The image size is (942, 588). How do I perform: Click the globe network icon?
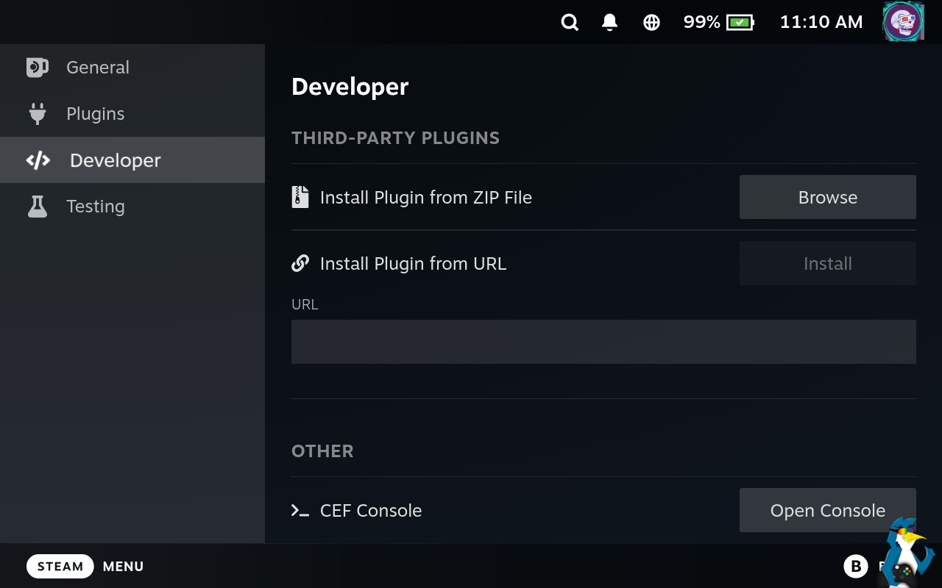pyautogui.click(x=651, y=22)
